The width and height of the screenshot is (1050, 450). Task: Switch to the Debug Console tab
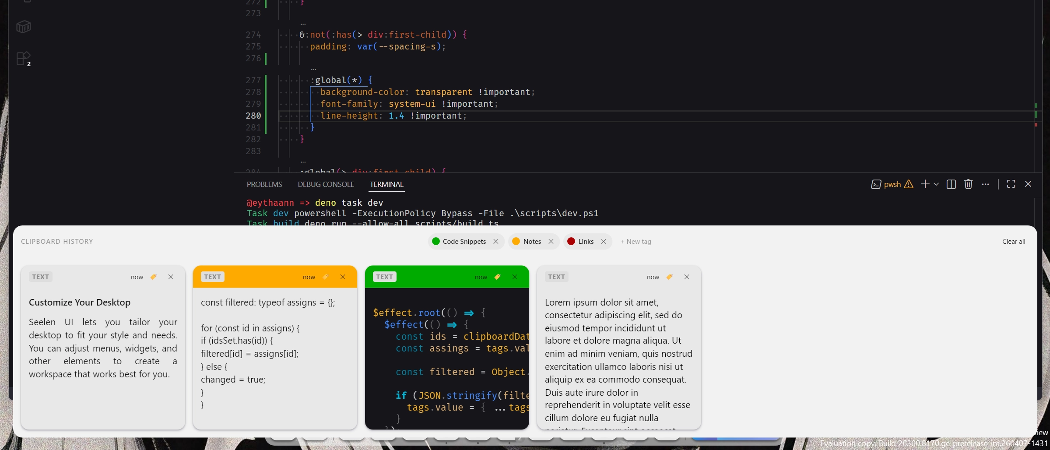[x=326, y=184]
